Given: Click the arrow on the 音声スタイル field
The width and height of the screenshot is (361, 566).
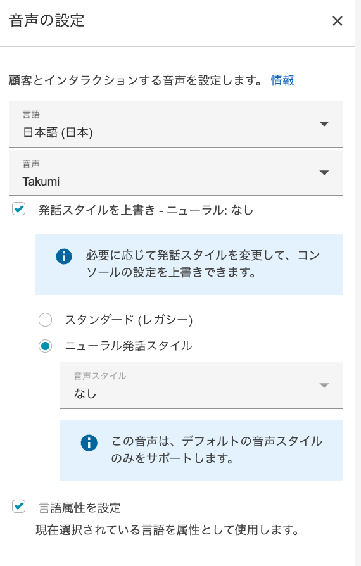Looking at the screenshot, I should 324,386.
